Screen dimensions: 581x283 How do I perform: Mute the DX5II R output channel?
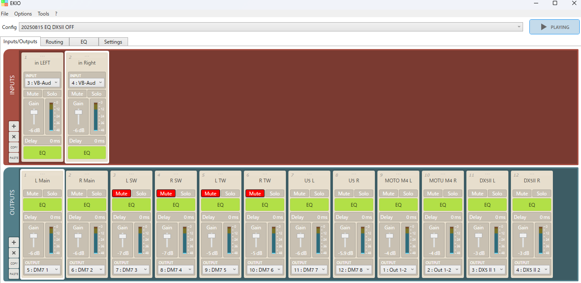click(x=522, y=193)
